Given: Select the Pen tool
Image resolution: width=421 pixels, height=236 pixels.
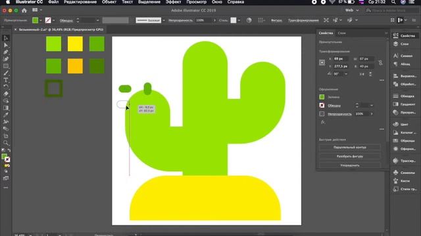Looking at the screenshot, I should [x=6, y=52].
